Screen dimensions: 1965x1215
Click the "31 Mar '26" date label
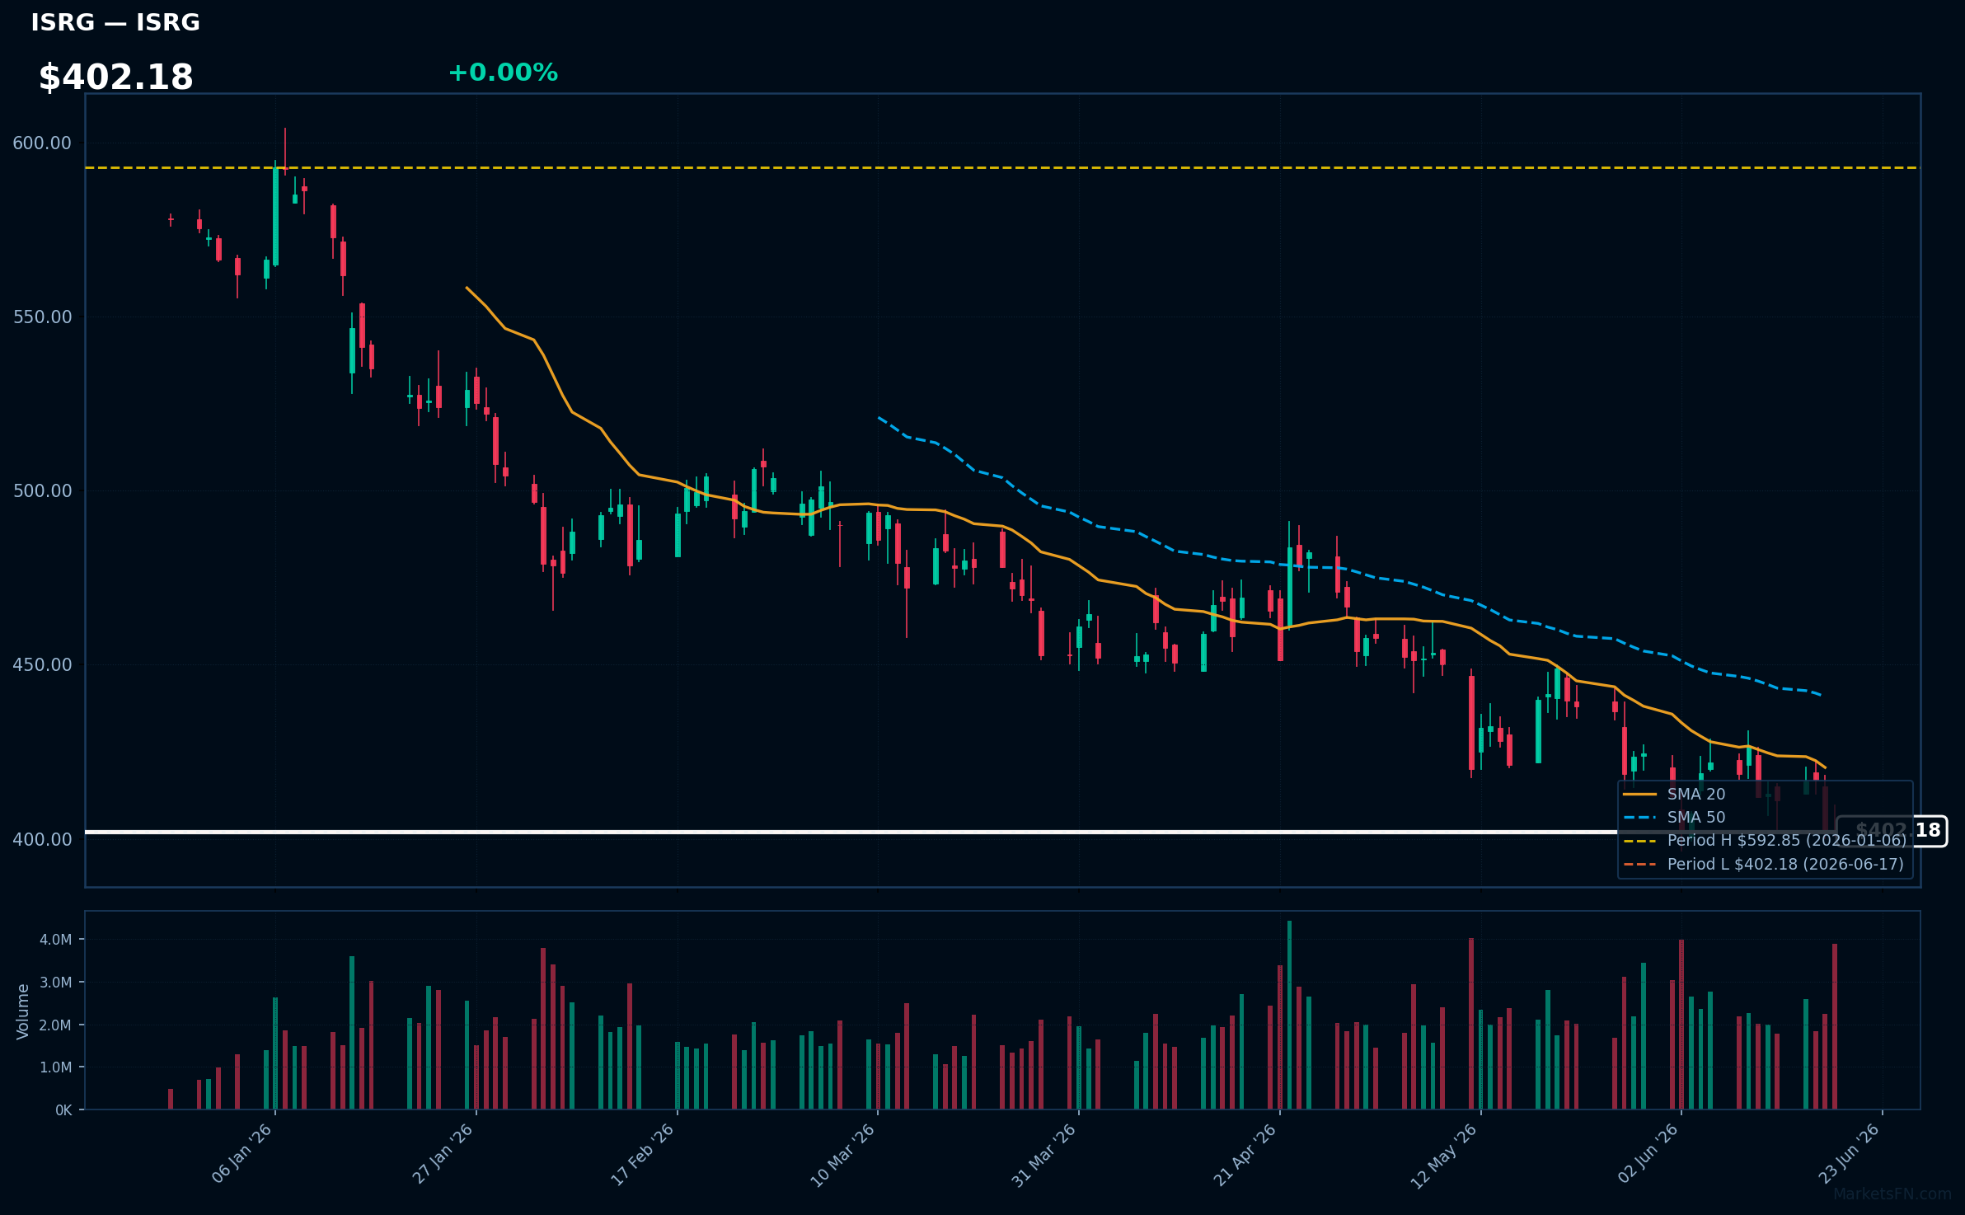(1044, 1155)
